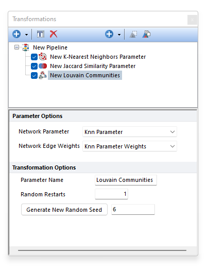The height and width of the screenshot is (270, 206).
Task: Open the Network Edge Weights dropdown
Action: (130, 146)
